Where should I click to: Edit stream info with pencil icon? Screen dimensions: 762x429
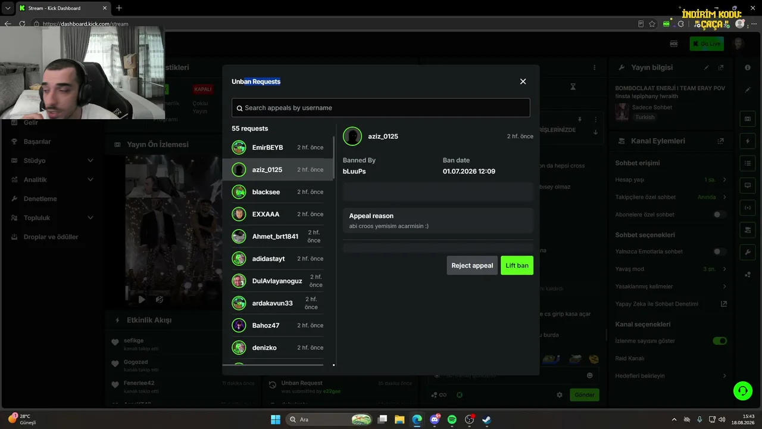pos(707,68)
